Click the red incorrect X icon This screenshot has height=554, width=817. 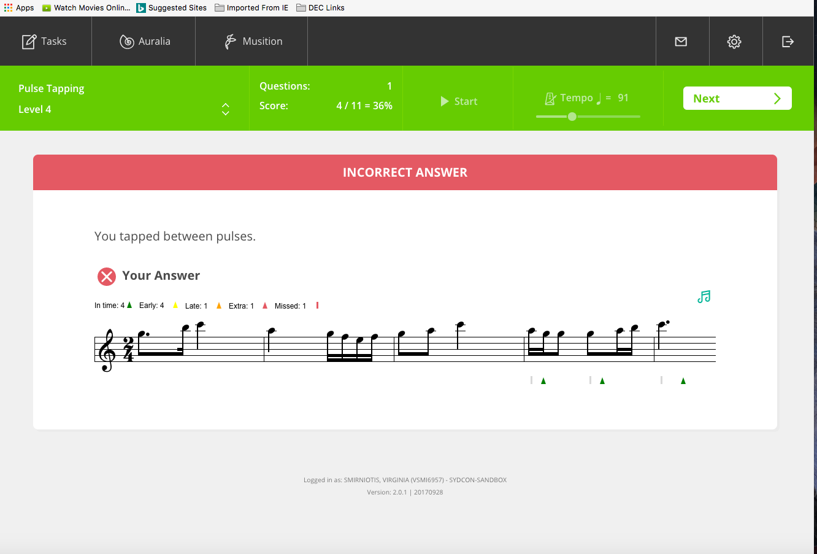pyautogui.click(x=107, y=277)
